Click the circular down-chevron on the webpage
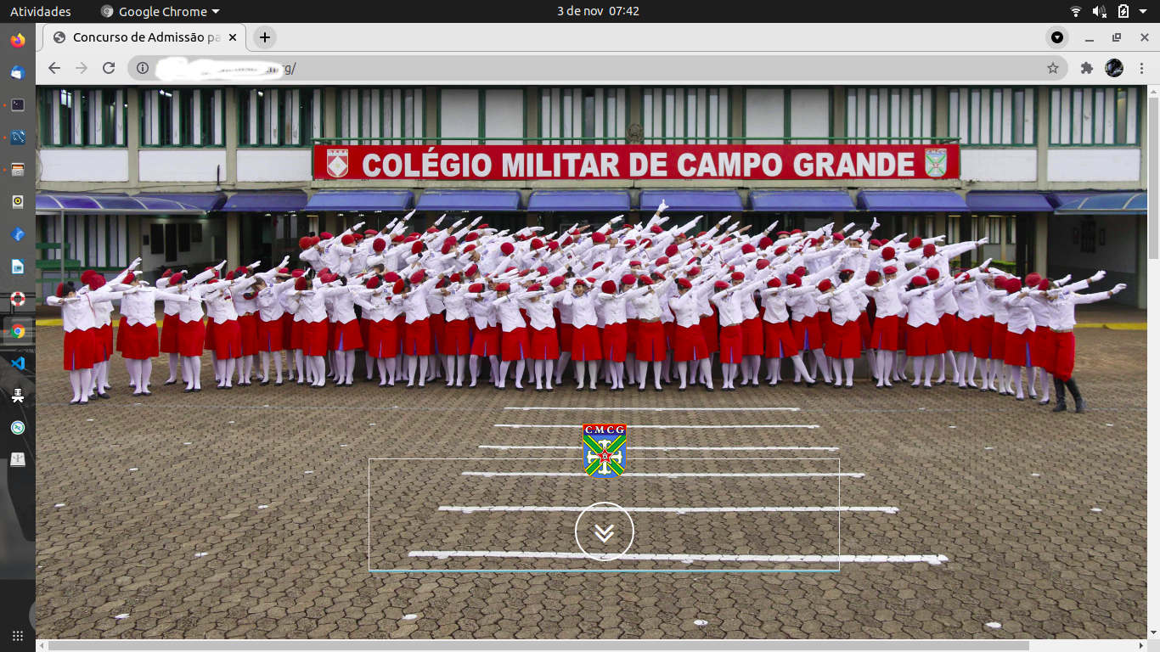1160x652 pixels. point(604,531)
